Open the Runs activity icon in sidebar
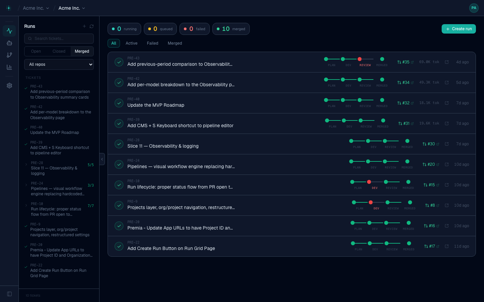The image size is (484, 302). pyautogui.click(x=9, y=31)
